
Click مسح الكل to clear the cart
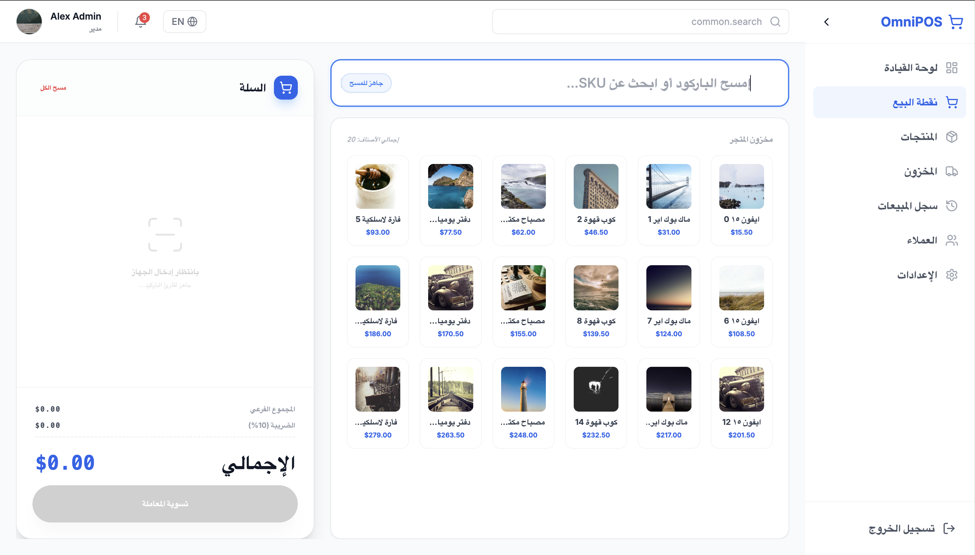(x=54, y=87)
